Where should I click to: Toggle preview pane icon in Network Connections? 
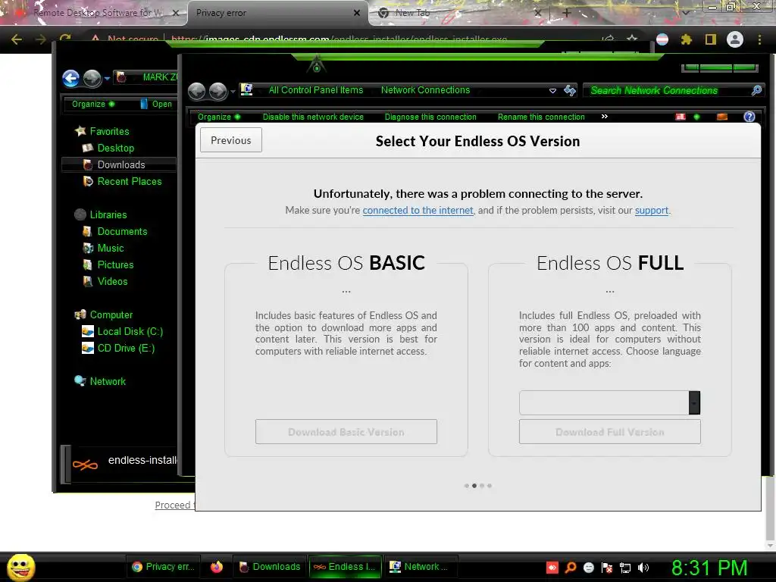point(722,117)
